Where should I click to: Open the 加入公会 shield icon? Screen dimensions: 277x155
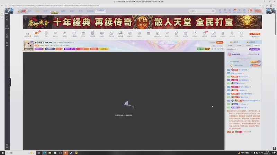(x=232, y=33)
